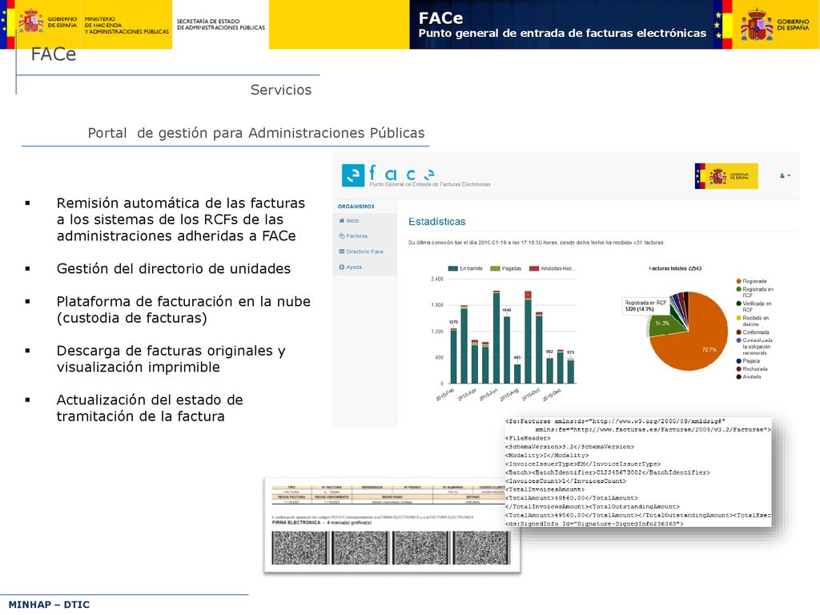Click the Ministerio de Hacienda header text
The height and width of the screenshot is (615, 820).
coord(127,25)
